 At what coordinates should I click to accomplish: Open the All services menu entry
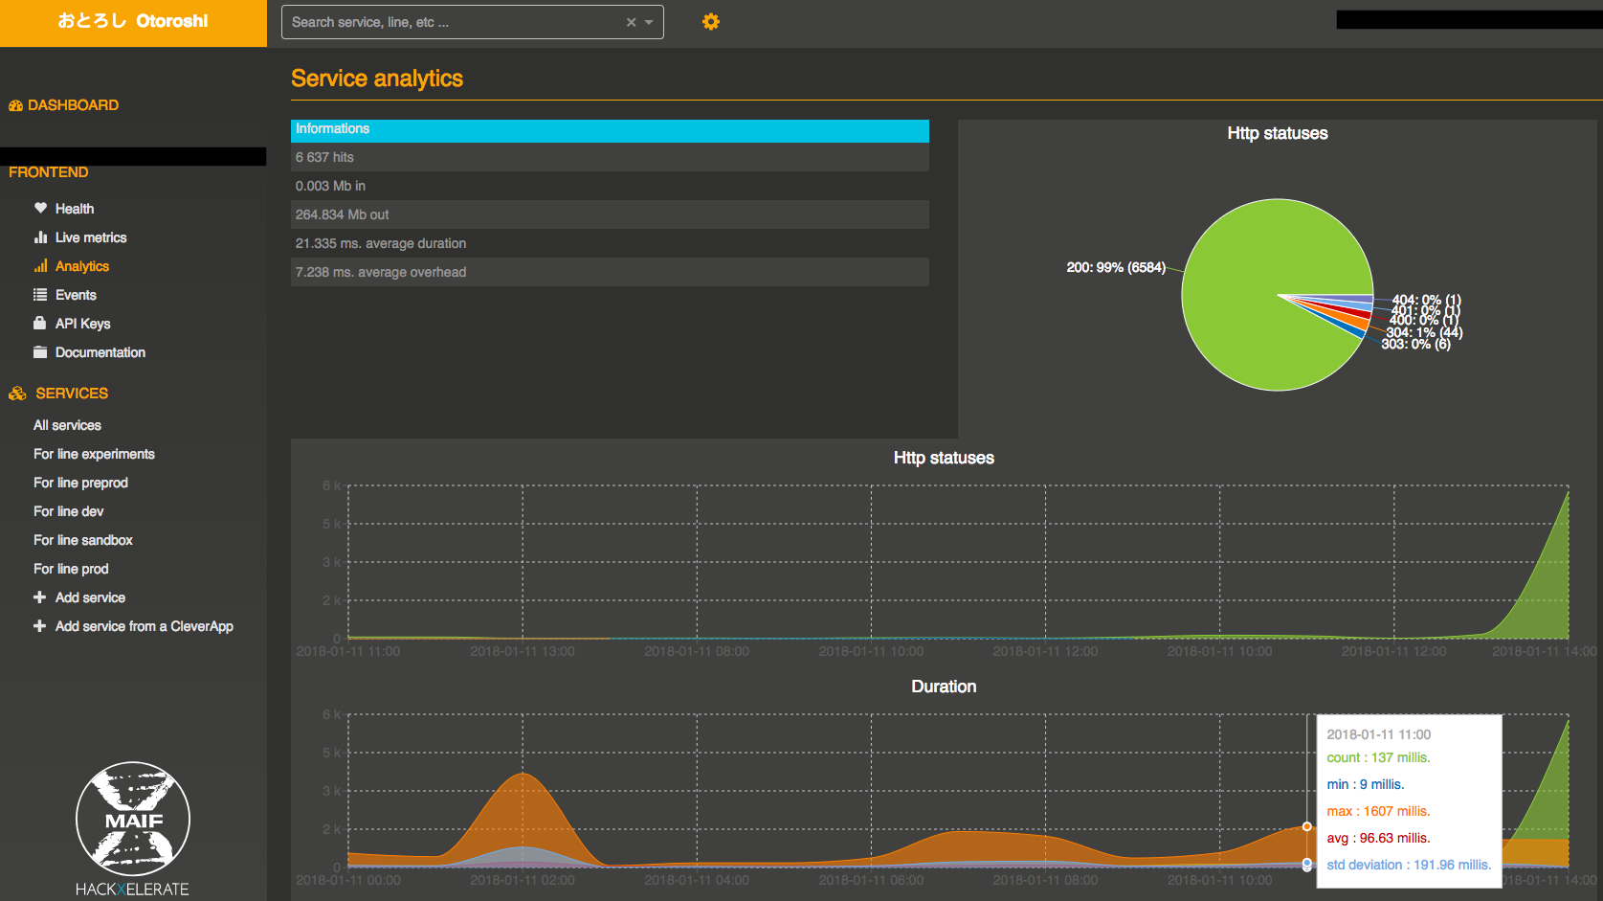pos(67,425)
